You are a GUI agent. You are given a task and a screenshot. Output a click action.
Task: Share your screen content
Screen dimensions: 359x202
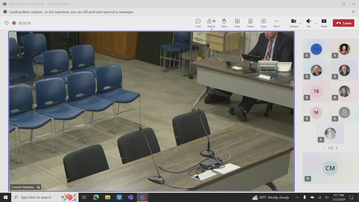point(324,23)
